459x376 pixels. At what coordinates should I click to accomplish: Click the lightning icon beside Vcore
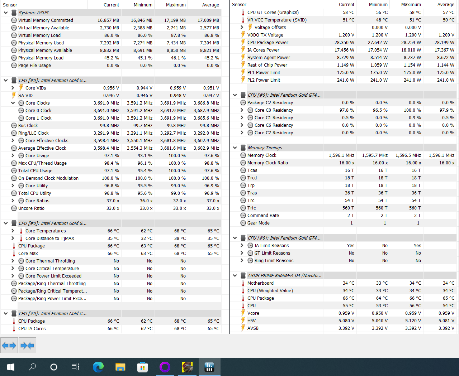point(243,313)
